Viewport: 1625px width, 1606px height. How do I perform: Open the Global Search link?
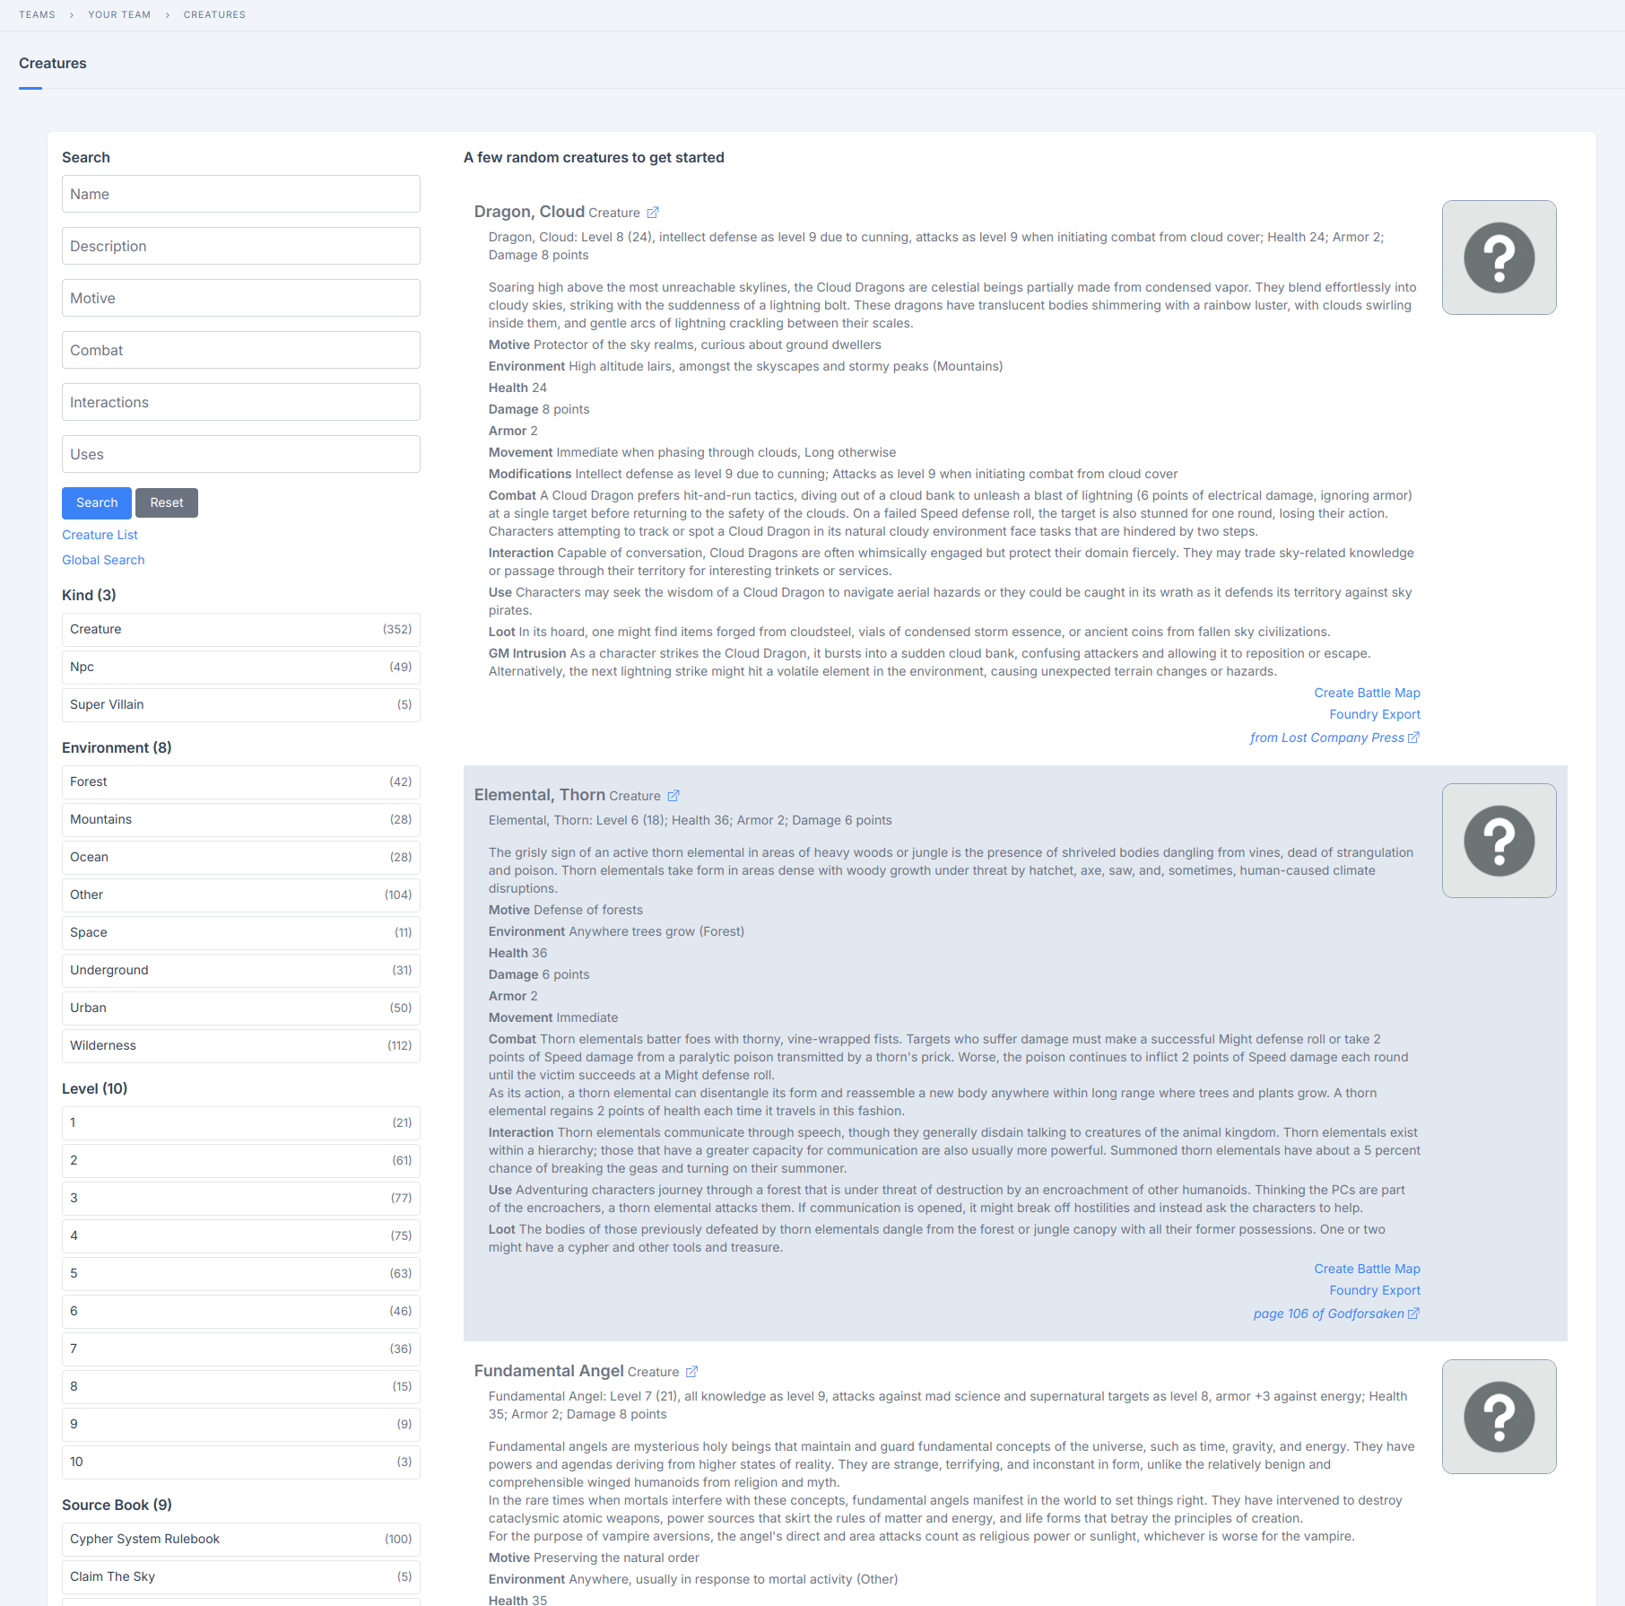103,560
